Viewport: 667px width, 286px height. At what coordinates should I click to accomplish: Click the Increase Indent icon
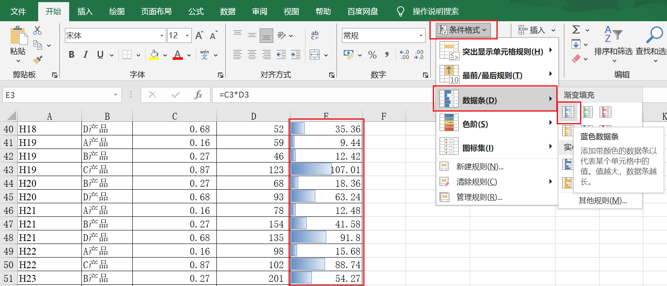tap(295, 55)
